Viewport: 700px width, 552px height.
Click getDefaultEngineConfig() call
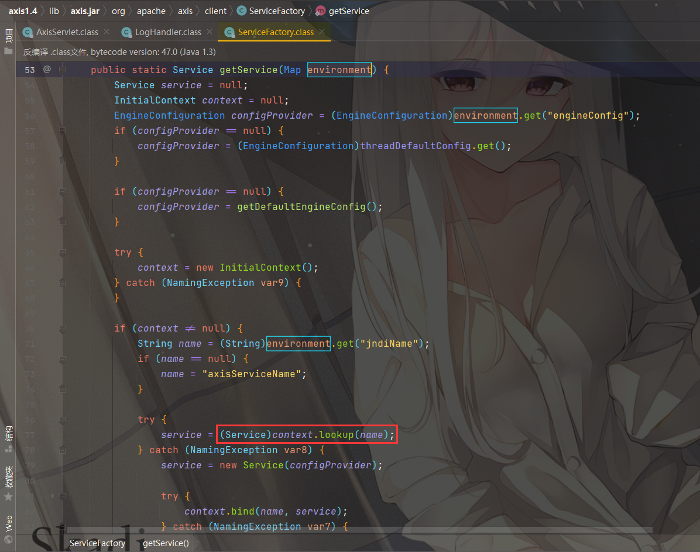pos(307,206)
